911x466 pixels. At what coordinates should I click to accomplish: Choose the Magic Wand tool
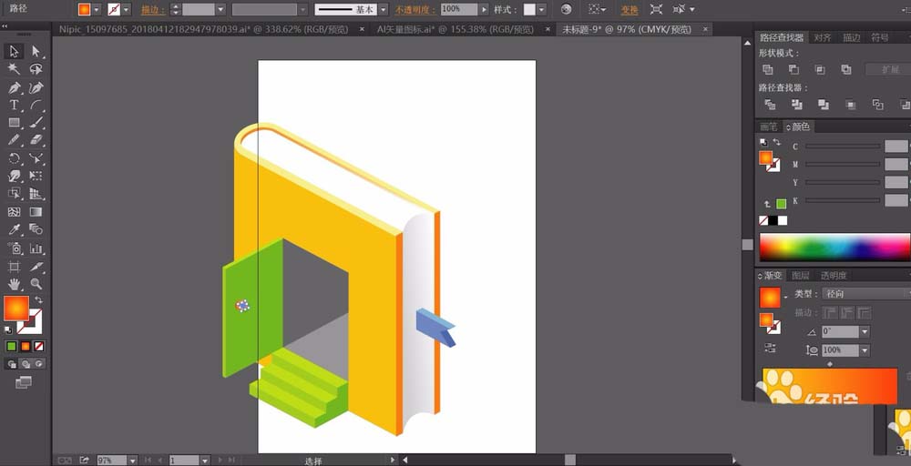[14, 69]
